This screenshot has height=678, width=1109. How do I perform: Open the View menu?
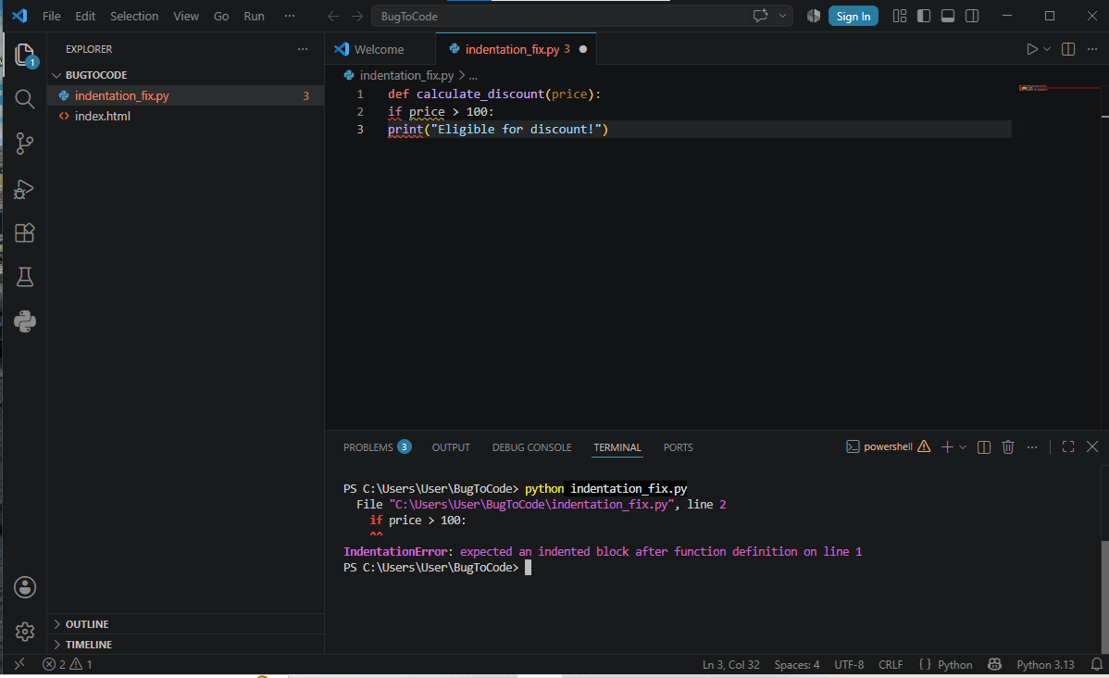coord(186,16)
